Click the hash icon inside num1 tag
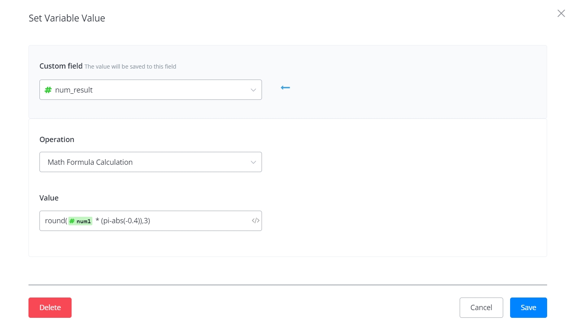 [x=72, y=221]
